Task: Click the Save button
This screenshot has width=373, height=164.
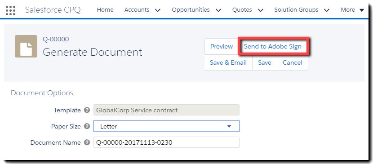Action: tap(265, 63)
